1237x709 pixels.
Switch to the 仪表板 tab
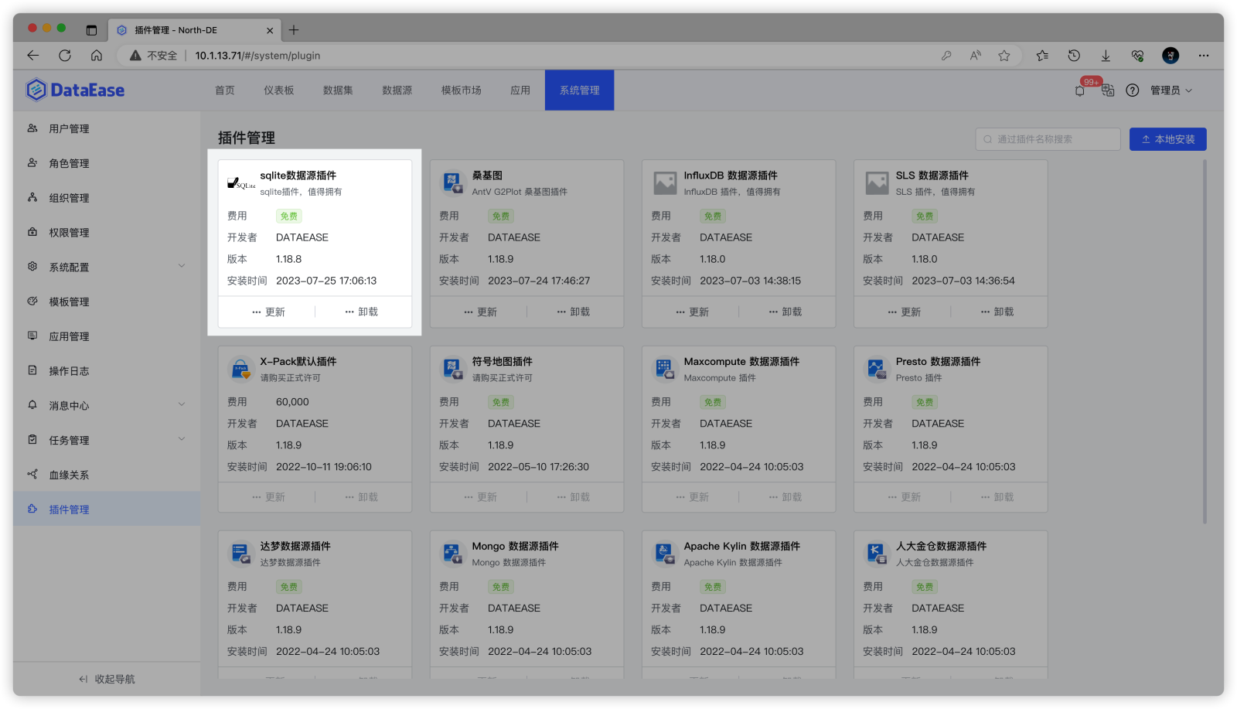pos(279,90)
